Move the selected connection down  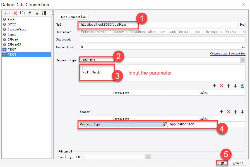tap(37, 13)
